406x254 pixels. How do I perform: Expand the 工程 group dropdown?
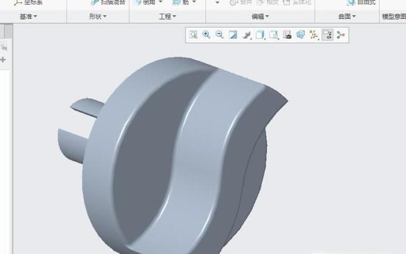pos(168,17)
